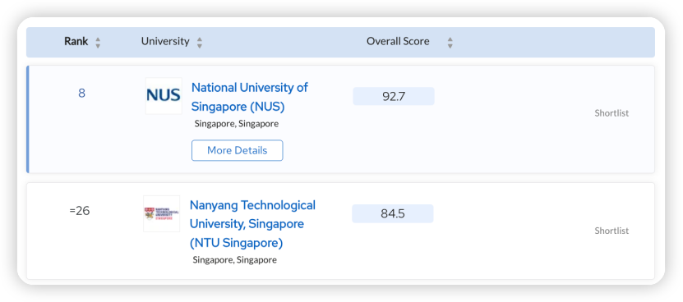Sort table by Rank arrows
Screen dimensions: 683x302
[98, 43]
